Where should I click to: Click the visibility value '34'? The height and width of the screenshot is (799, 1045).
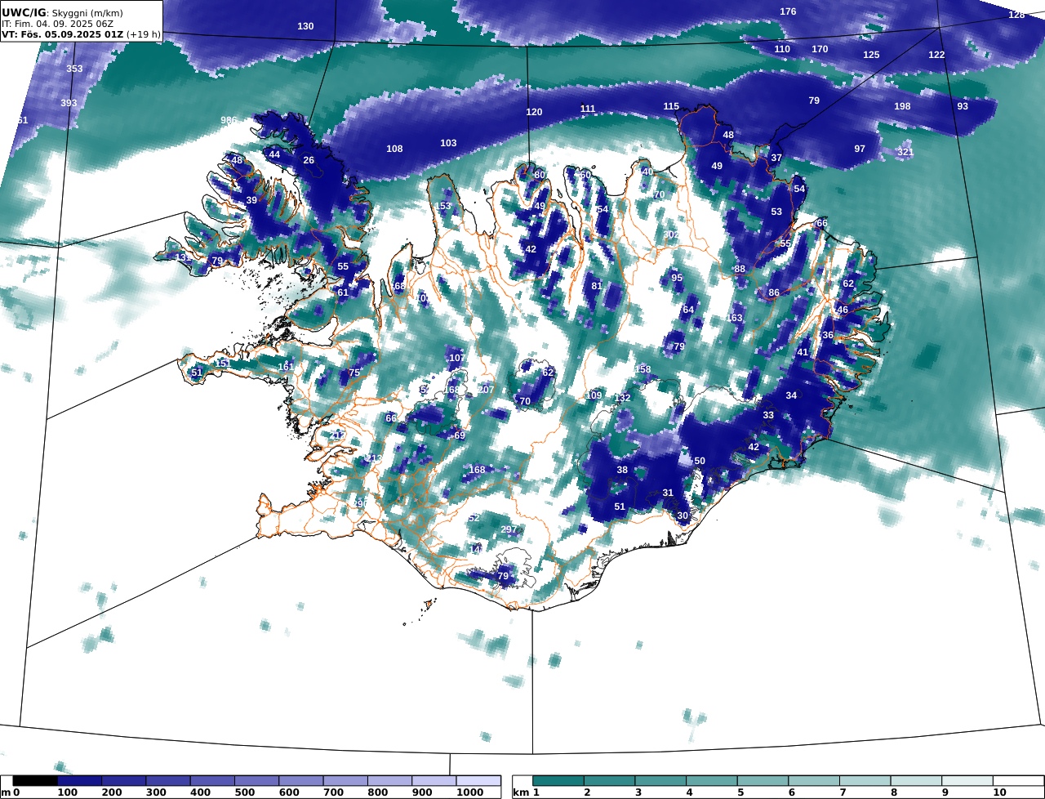[x=791, y=395]
